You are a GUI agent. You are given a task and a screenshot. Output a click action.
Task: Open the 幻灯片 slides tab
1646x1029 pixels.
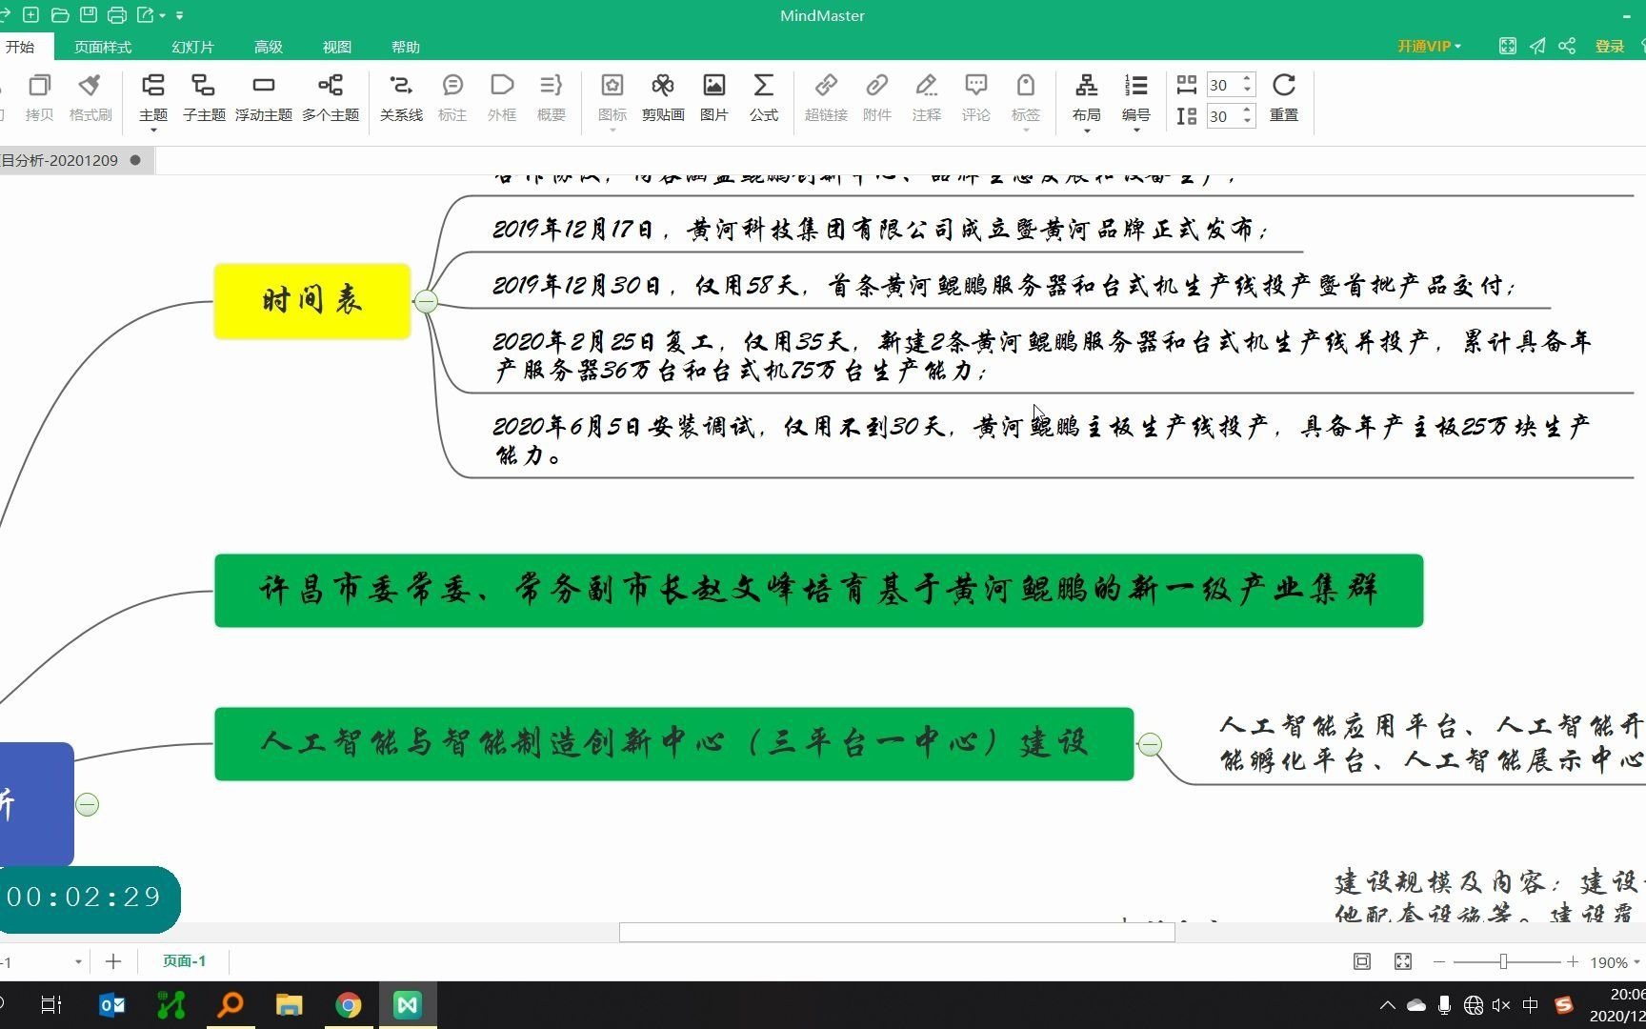(x=191, y=46)
